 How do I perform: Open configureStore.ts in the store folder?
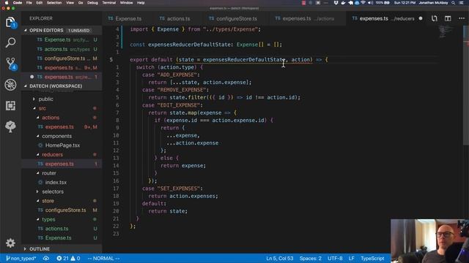pos(65,210)
